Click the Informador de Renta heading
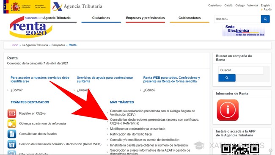This screenshot has width=275, height=155. [232, 94]
